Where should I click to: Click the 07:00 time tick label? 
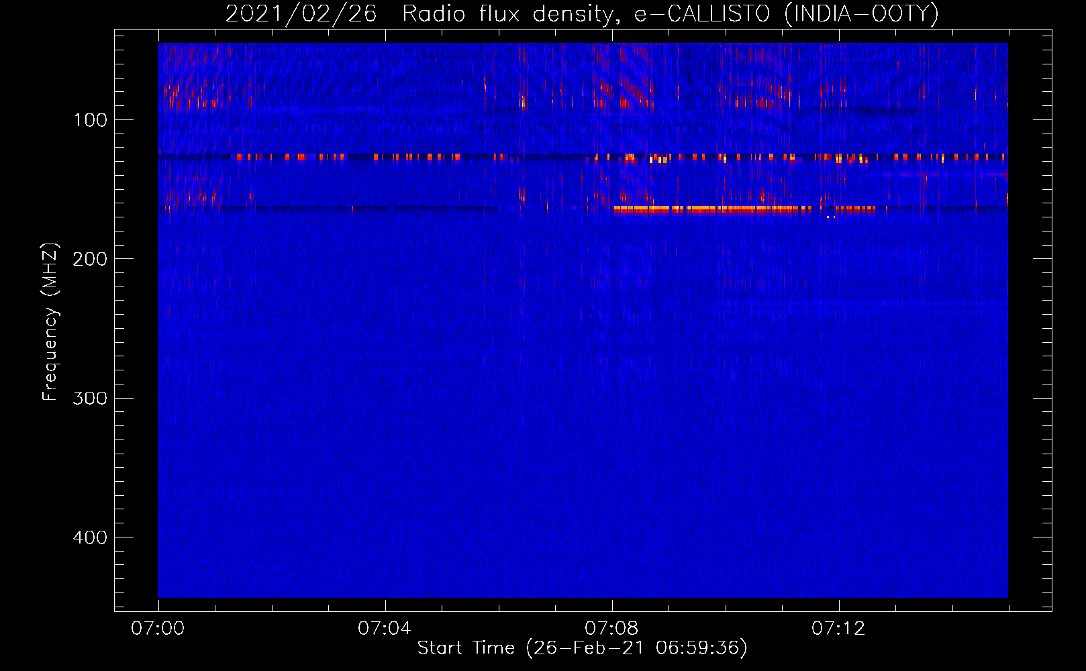click(158, 629)
